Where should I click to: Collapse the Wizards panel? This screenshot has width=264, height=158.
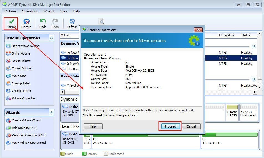pyautogui.click(x=52, y=112)
